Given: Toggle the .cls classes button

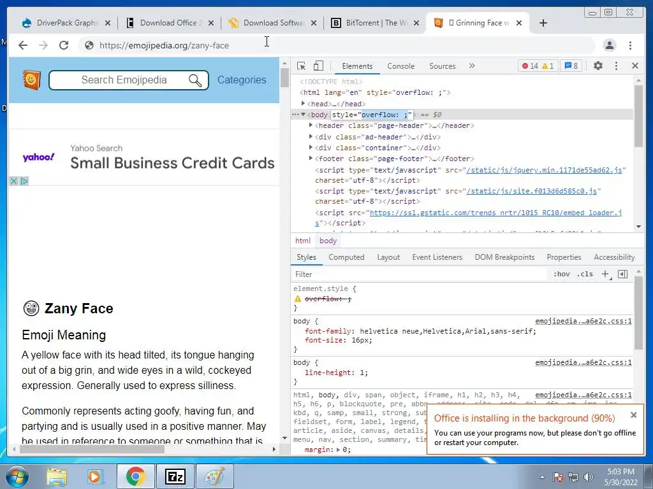Looking at the screenshot, I should click(584, 274).
